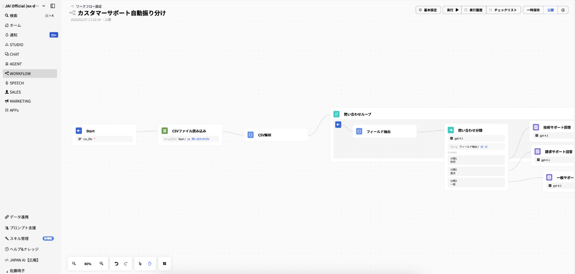Auto-arrange nodes with the layout icon
The height and width of the screenshot is (274, 575).
(165, 264)
